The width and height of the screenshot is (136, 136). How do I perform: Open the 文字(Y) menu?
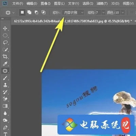click(x=73, y=4)
